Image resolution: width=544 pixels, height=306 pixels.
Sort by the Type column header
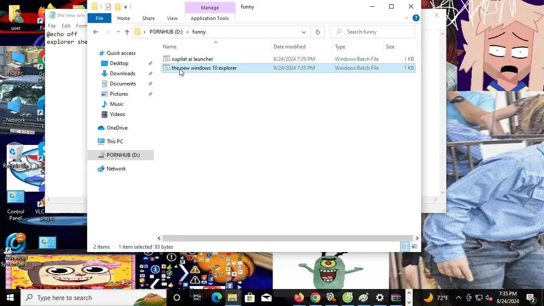(x=340, y=47)
